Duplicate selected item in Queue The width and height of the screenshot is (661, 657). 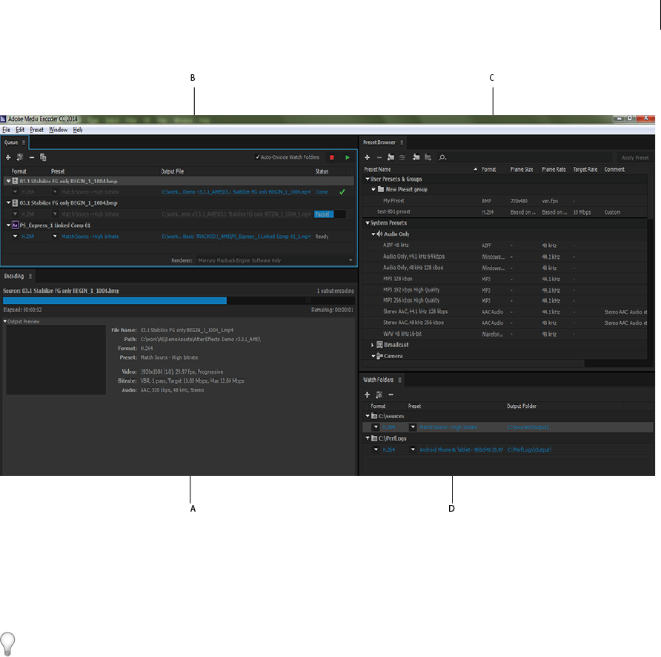43,157
